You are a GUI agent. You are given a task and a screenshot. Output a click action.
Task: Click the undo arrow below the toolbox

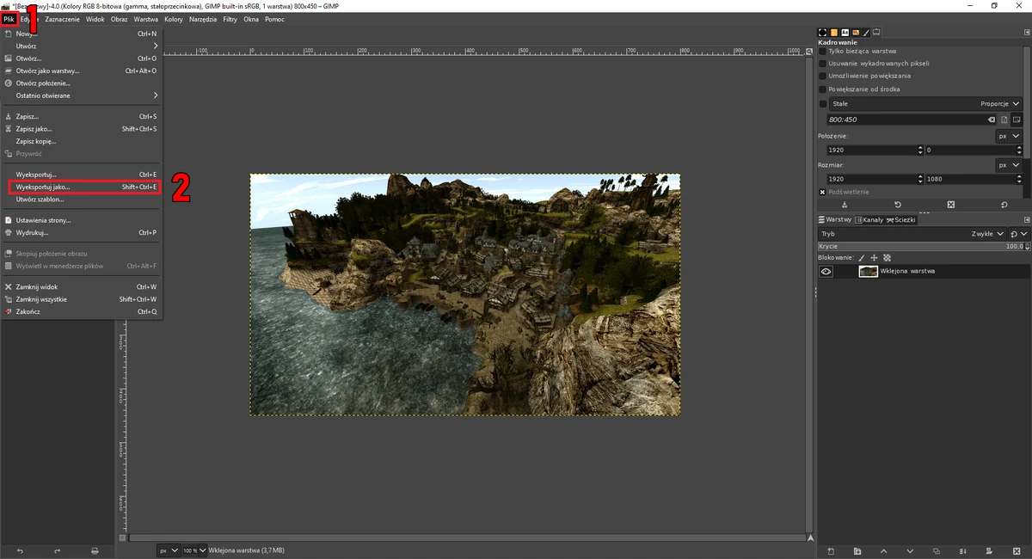(21, 550)
